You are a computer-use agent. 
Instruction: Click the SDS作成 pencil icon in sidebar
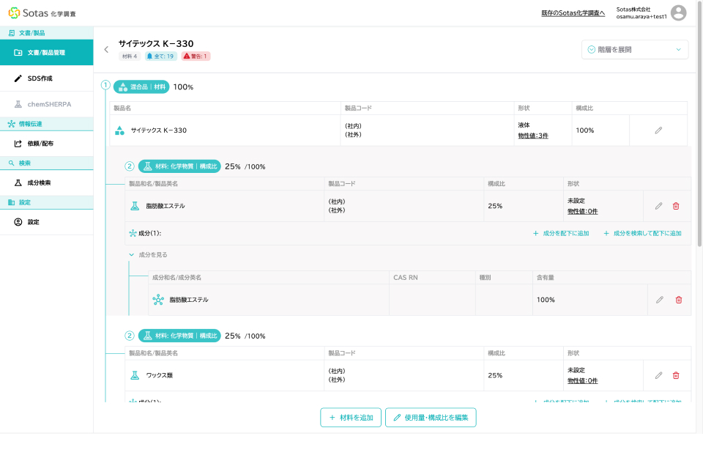[x=18, y=78]
